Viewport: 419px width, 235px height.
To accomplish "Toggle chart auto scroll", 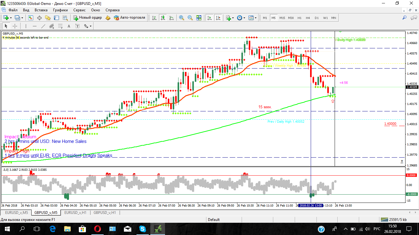I will click(x=210, y=18).
